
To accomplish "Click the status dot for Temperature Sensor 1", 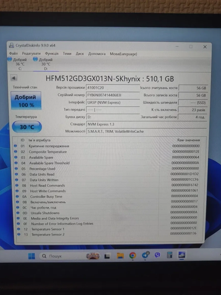I will click(19, 229).
